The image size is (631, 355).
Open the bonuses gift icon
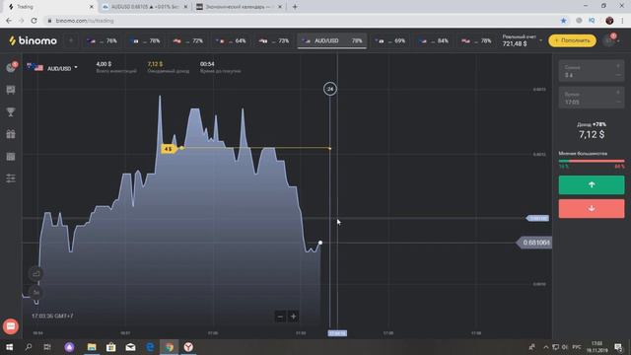click(x=11, y=134)
